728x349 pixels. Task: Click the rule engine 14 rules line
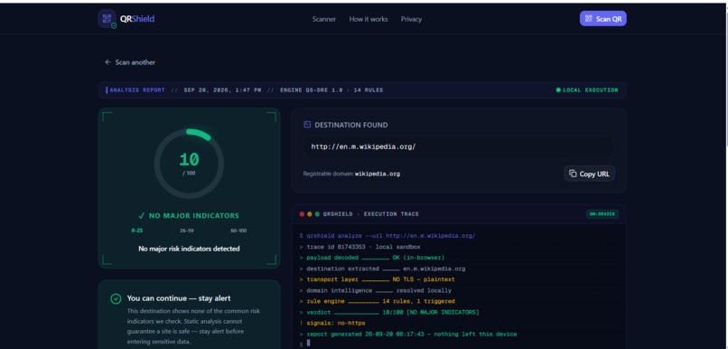(377, 302)
